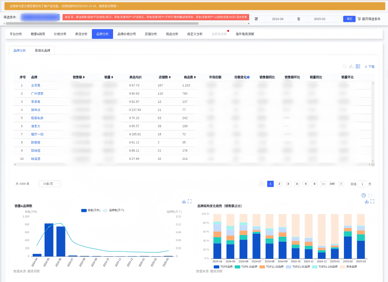Expand filters with 展开筛选条件
Viewport: 388px width, 282px height.
(x=371, y=19)
